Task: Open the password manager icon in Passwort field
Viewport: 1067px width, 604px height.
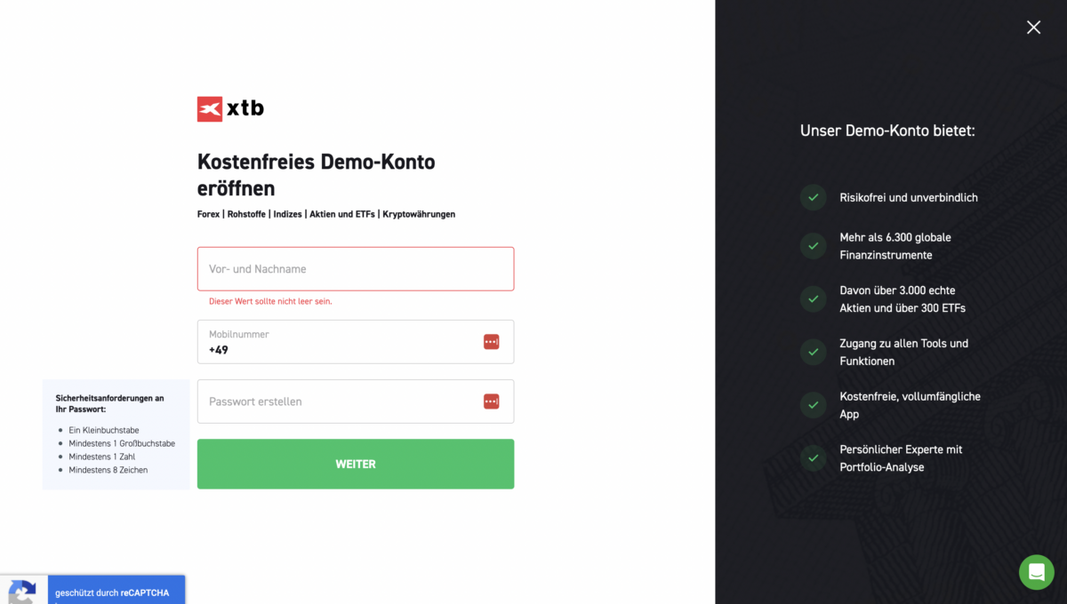Action: (491, 401)
